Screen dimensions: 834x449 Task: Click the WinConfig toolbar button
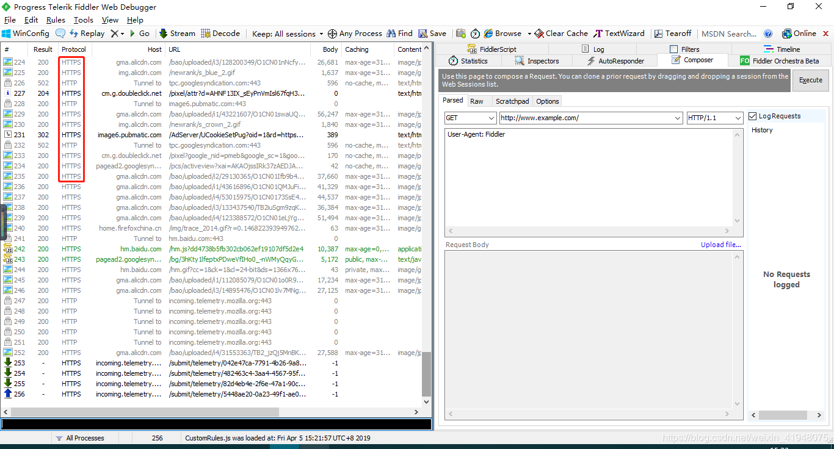(x=26, y=34)
